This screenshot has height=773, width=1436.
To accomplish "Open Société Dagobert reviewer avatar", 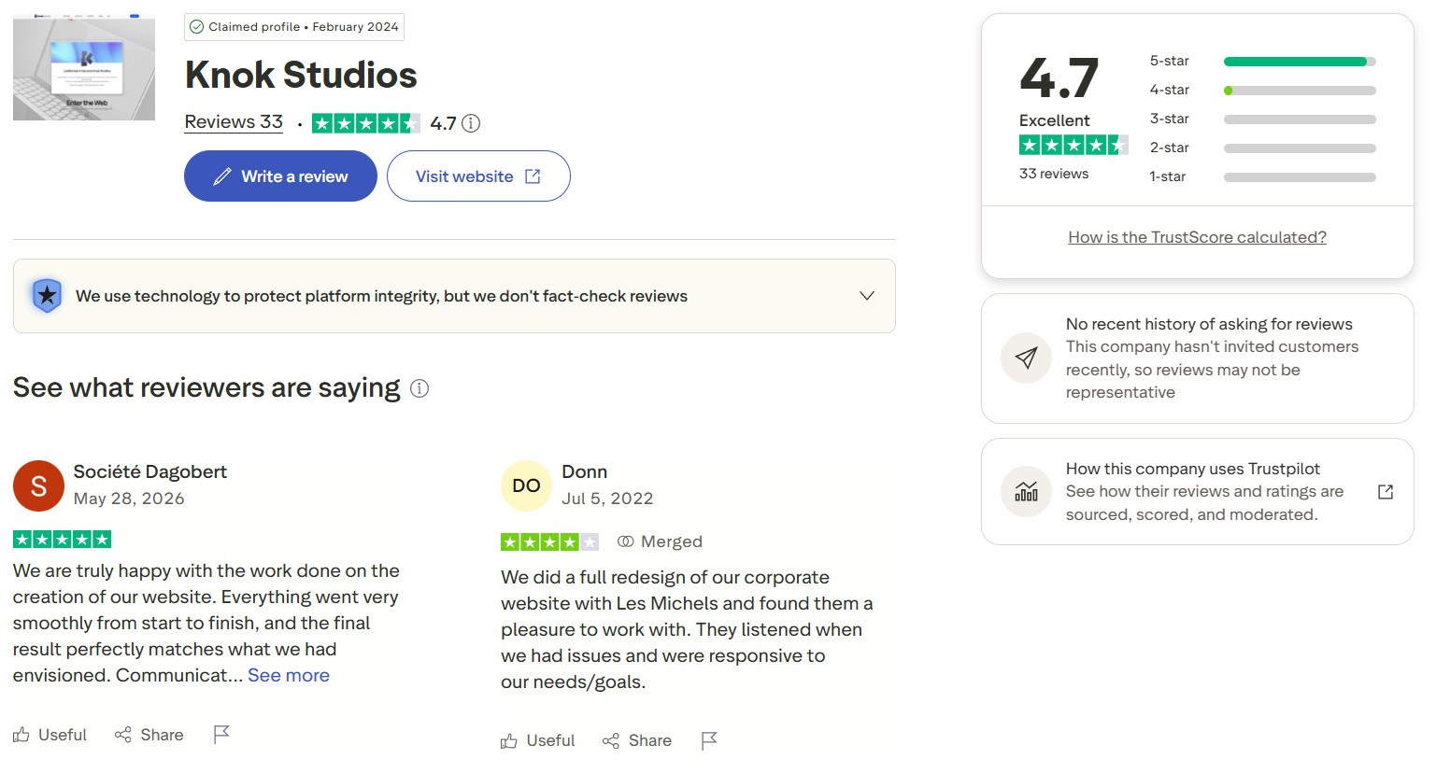I will point(38,485).
